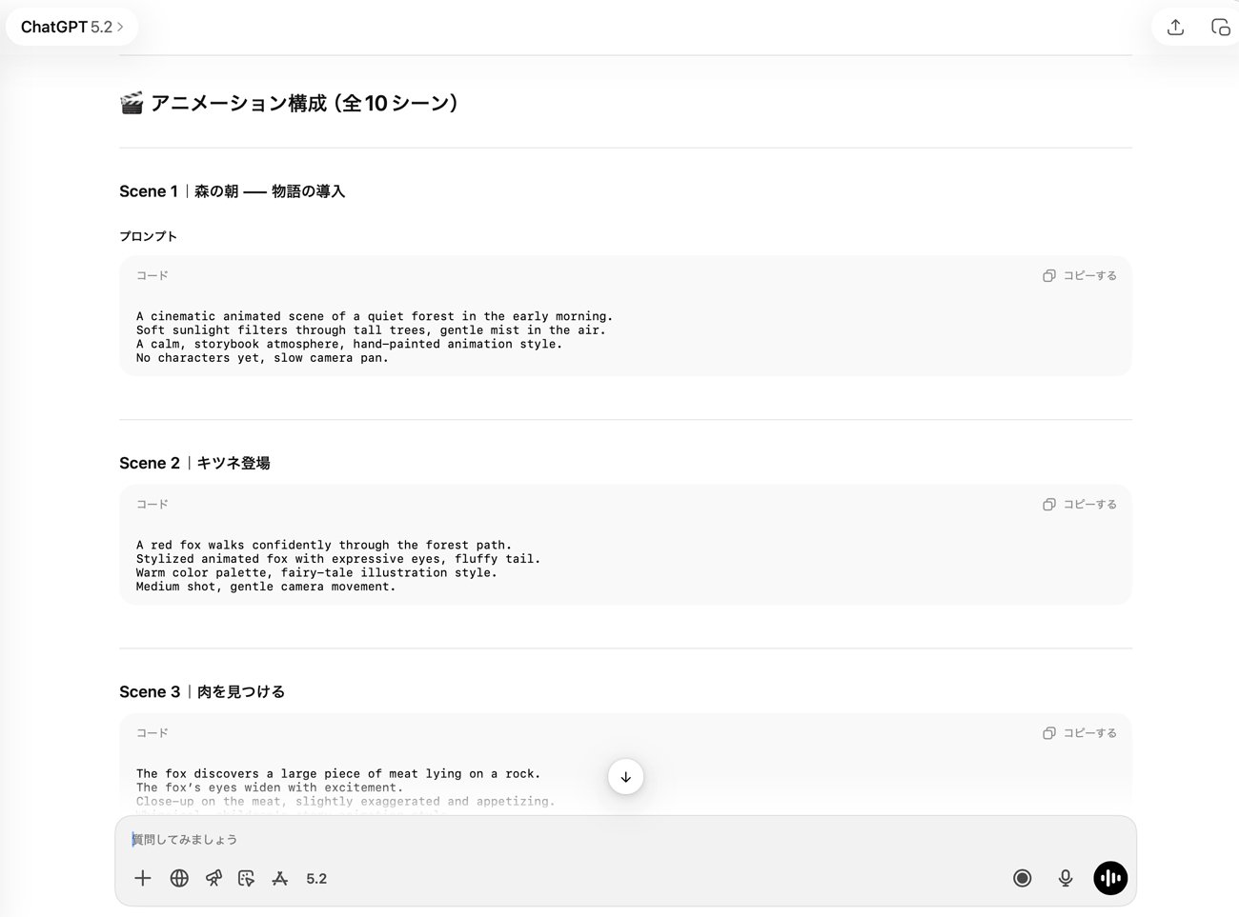
Task: Select the Scene 1 heading text
Action: [x=232, y=190]
